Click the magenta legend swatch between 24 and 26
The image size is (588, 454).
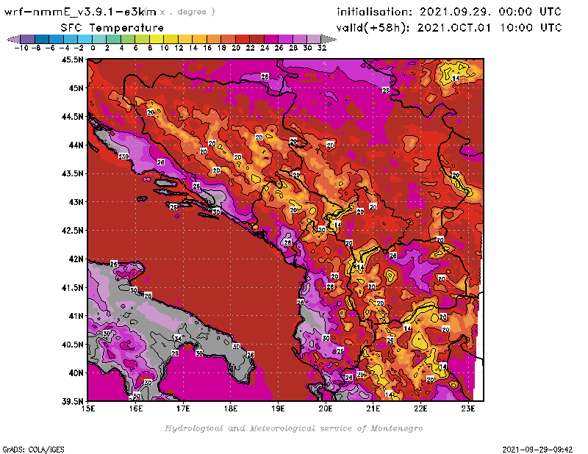[270, 39]
